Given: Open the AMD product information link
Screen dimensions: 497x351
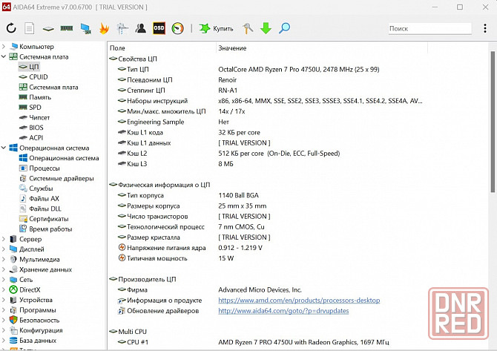Looking at the screenshot, I should (x=298, y=301).
